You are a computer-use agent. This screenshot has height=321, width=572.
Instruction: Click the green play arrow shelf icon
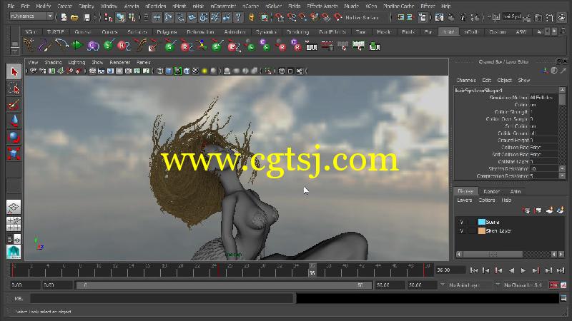[x=77, y=46]
